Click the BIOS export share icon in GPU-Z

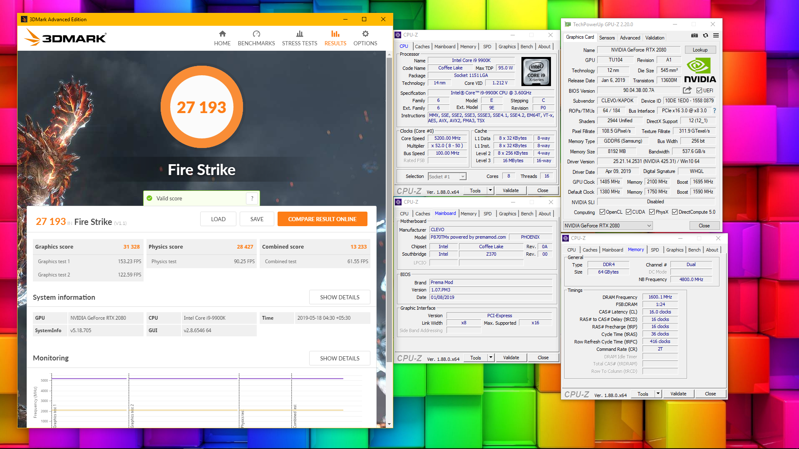[687, 90]
